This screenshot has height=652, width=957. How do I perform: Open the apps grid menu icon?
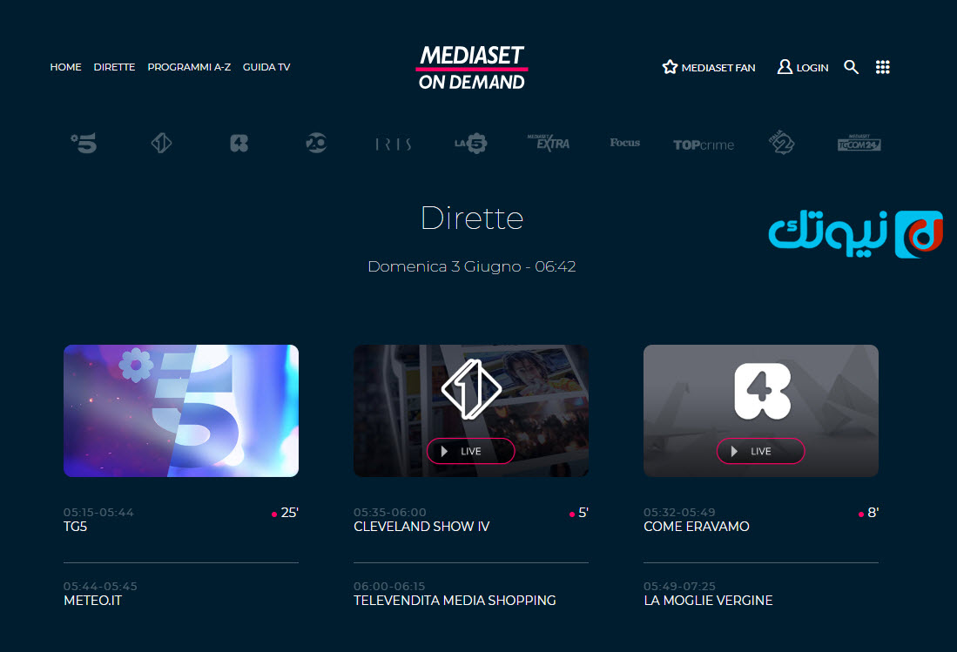tap(882, 67)
